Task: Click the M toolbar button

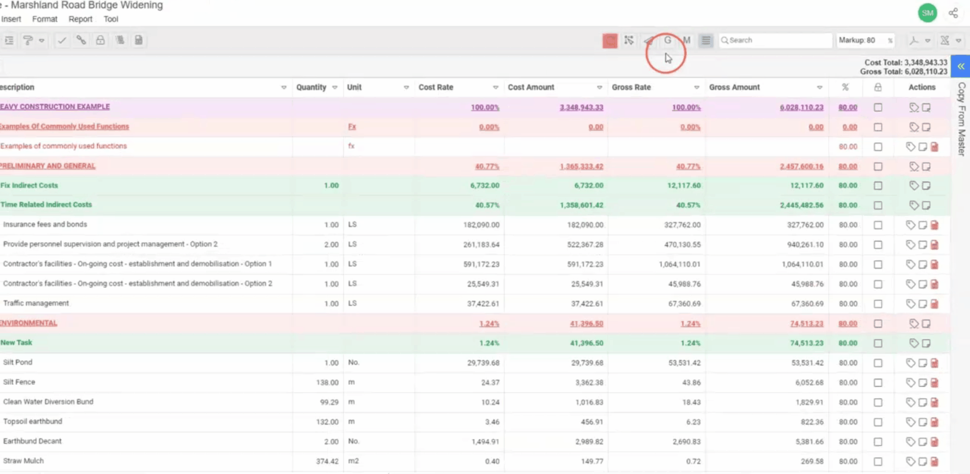Action: tap(686, 40)
